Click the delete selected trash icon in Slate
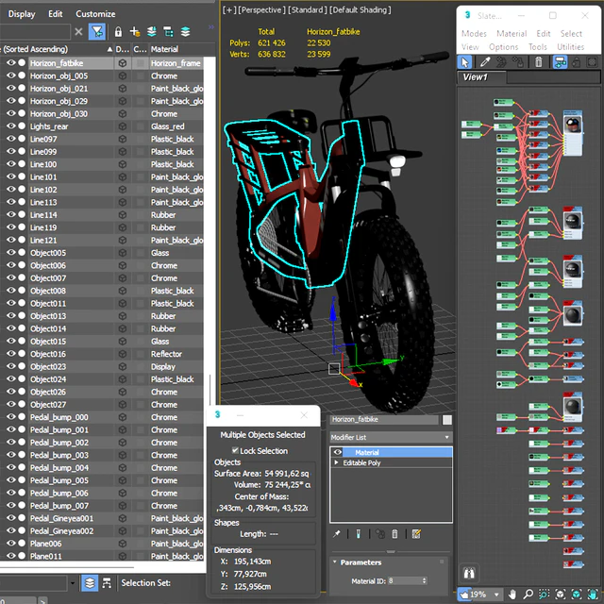The image size is (604, 604). point(539,62)
